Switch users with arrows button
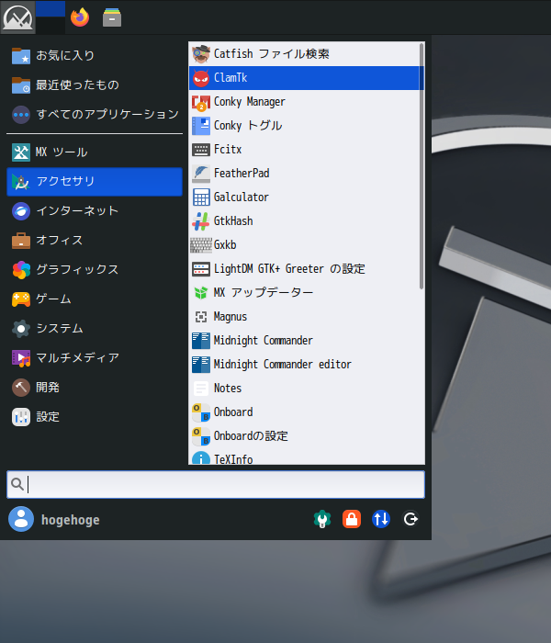This screenshot has height=643, width=551. click(381, 519)
